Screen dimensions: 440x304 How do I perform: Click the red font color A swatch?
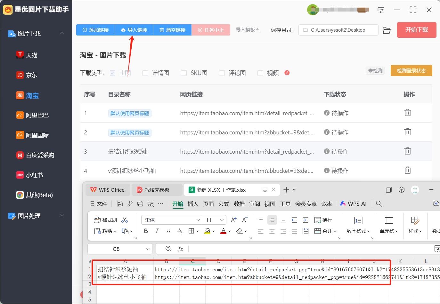224,231
